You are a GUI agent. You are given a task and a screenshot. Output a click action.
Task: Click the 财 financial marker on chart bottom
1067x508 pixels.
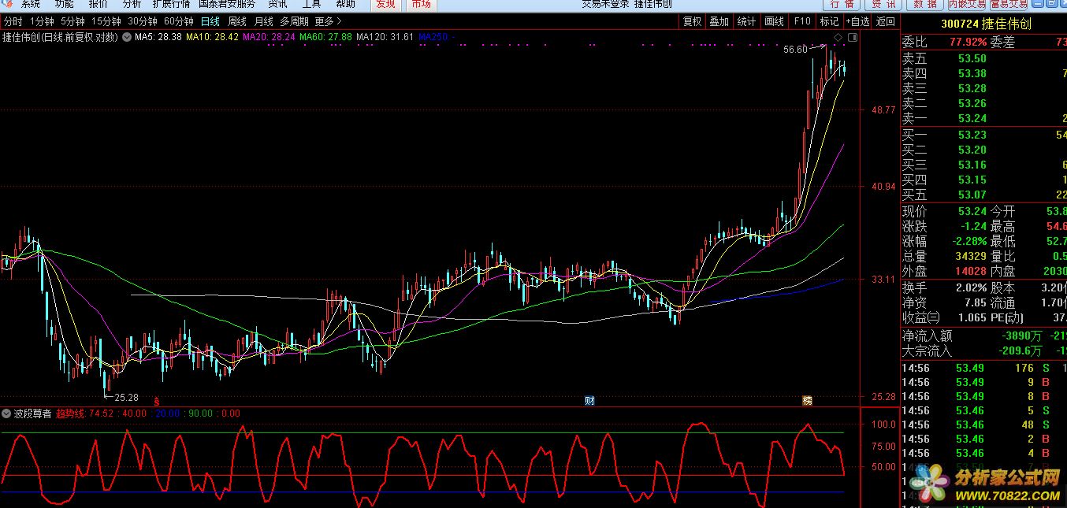(589, 400)
